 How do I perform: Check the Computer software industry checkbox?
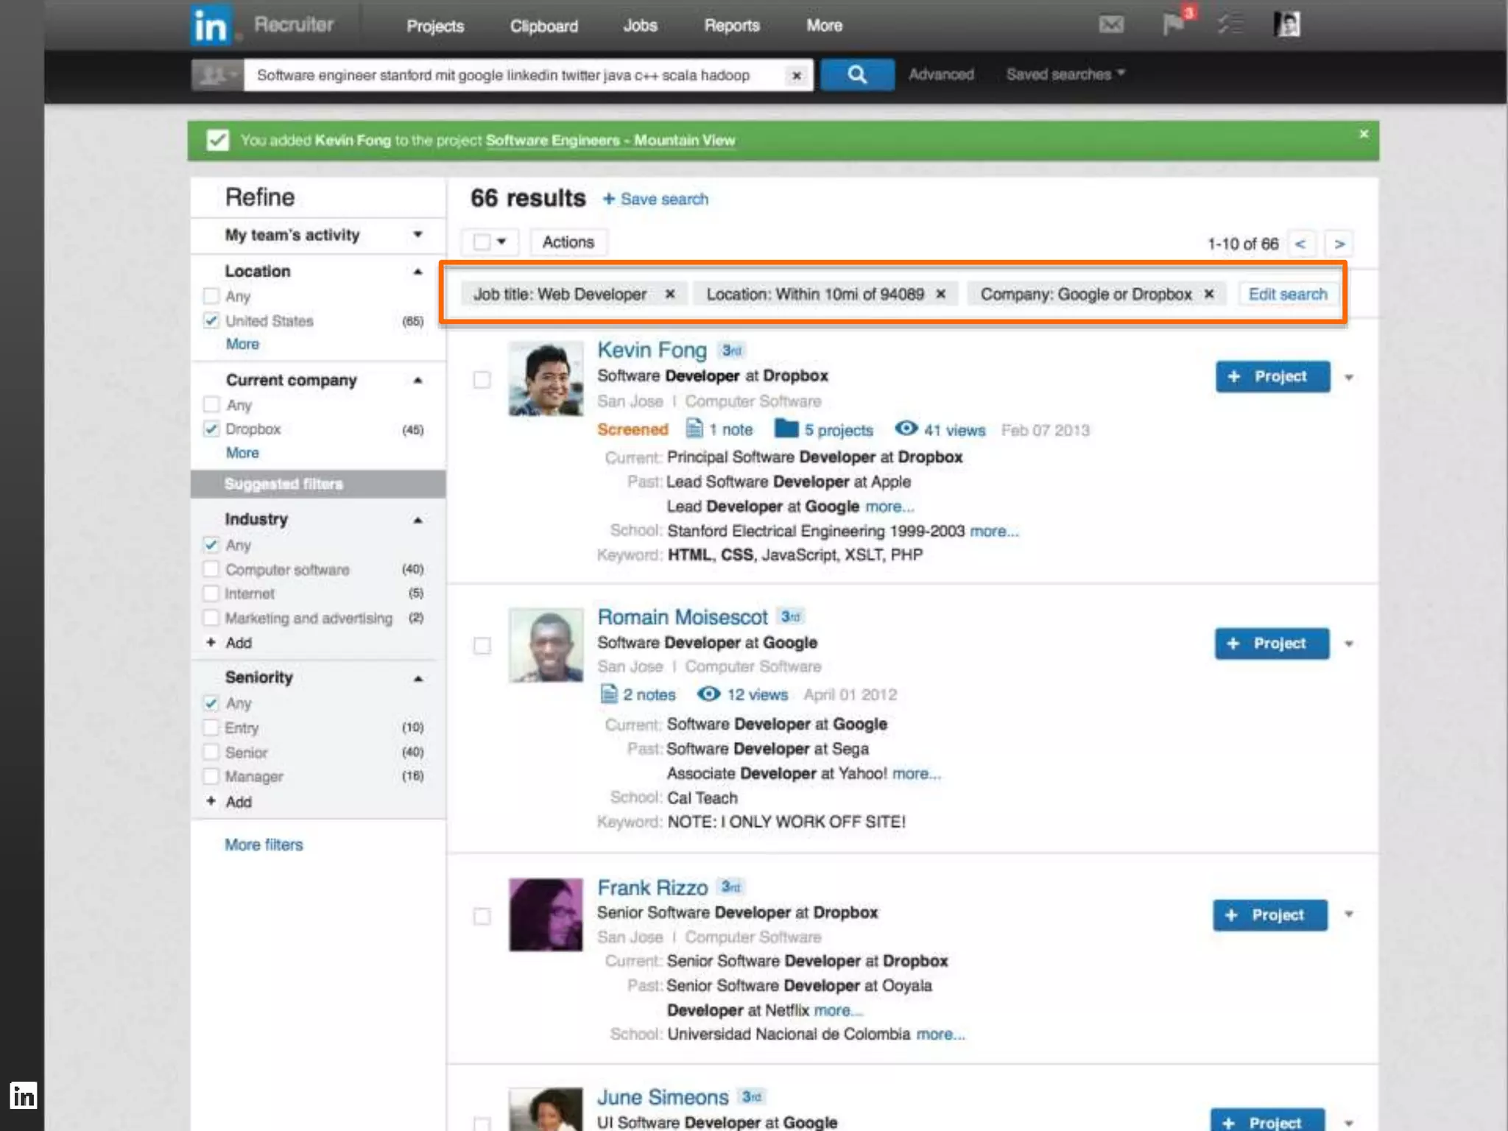[211, 569]
